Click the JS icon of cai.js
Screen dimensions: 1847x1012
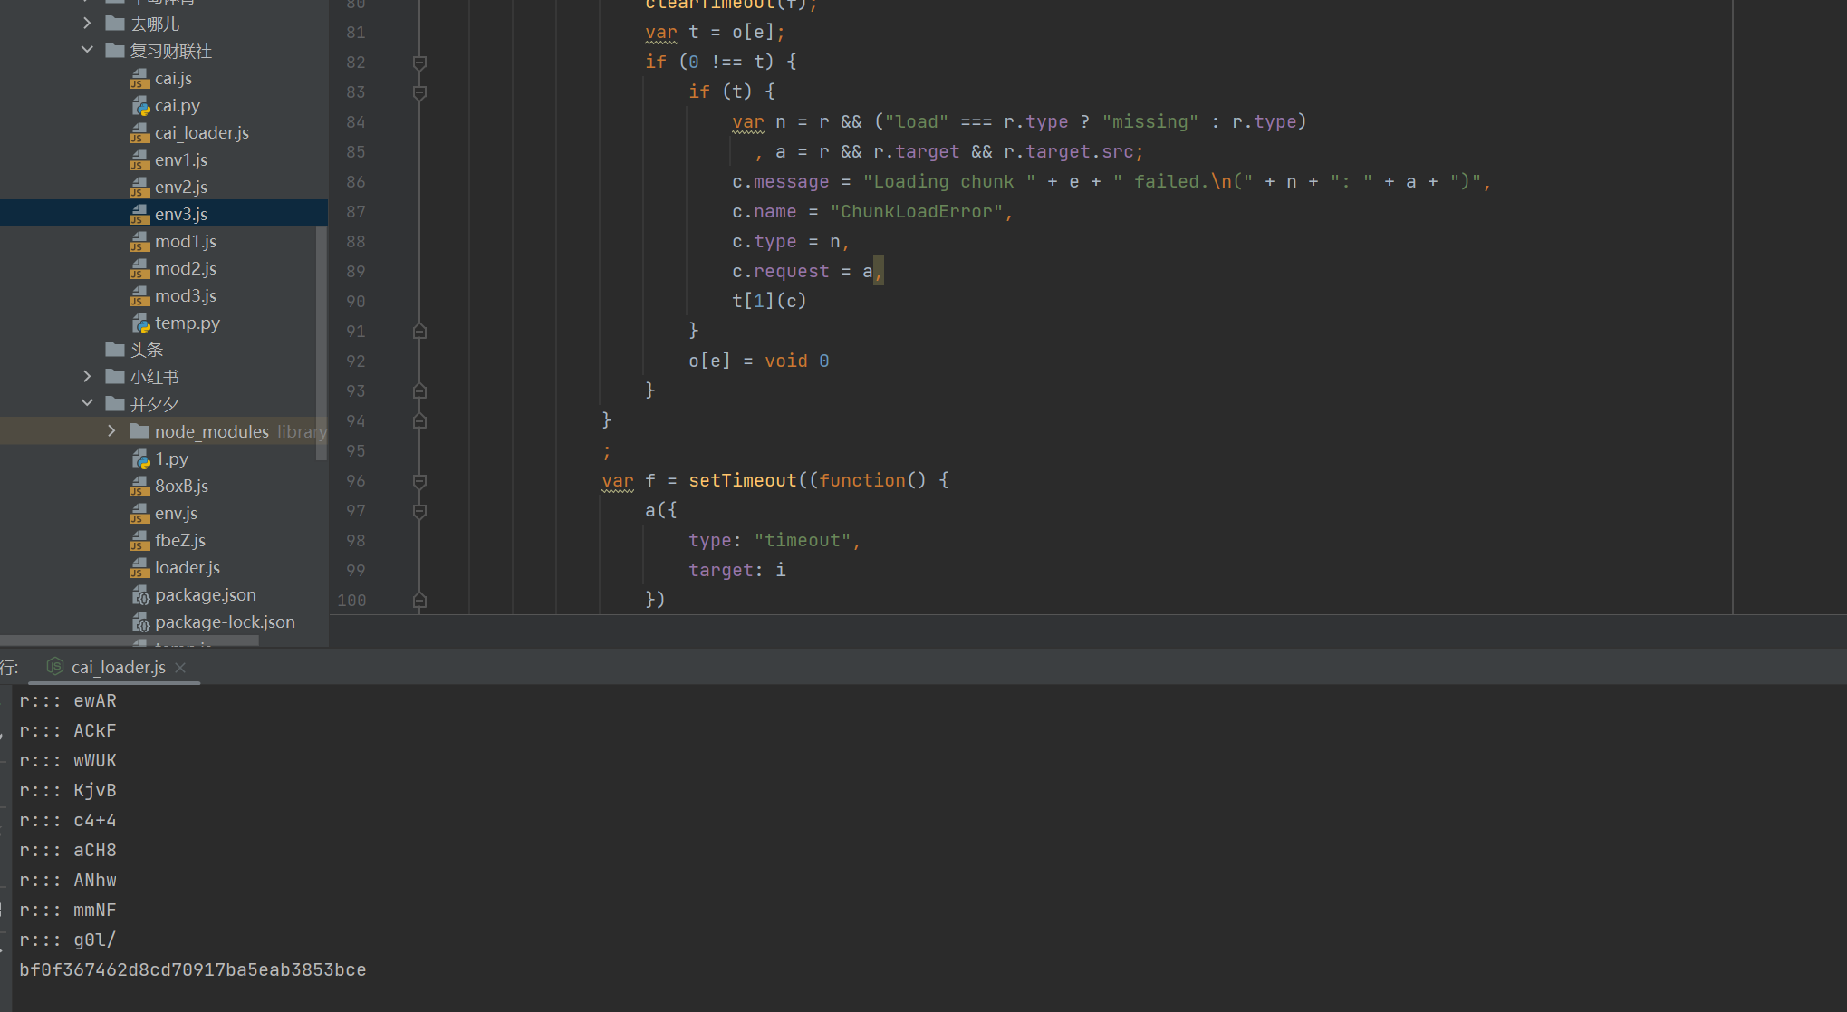click(139, 79)
